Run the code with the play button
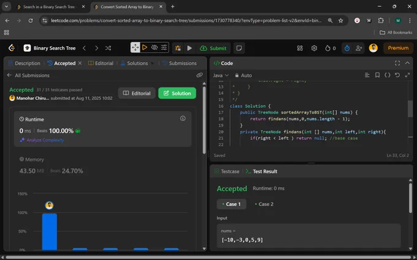417x260 pixels. [189, 48]
